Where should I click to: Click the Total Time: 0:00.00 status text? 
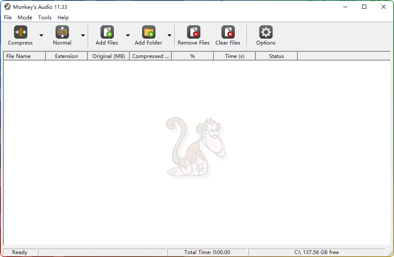tap(207, 252)
